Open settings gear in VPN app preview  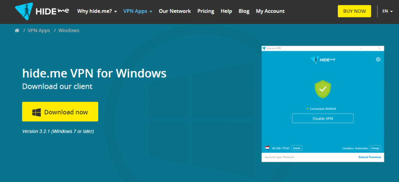(378, 59)
